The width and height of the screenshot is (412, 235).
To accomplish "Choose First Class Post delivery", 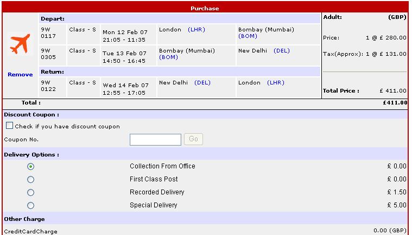I will [x=30, y=179].
